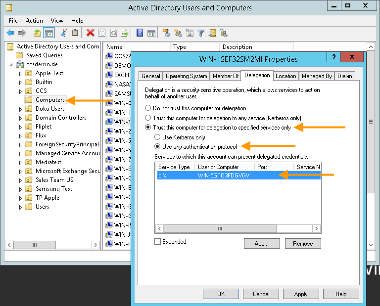This screenshot has width=380, height=306.
Task: Click the Service Type column header
Action: 175,167
